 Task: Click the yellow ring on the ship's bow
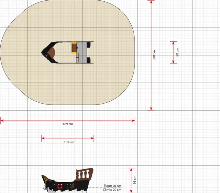[45, 180]
